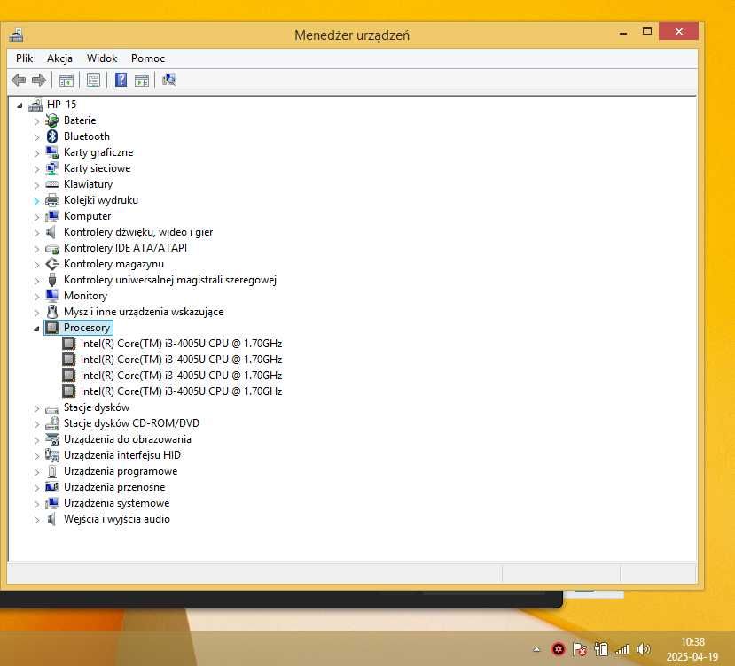This screenshot has width=735, height=666.
Task: Click the Wejścia i wyjścia audio icon
Action: [x=51, y=519]
